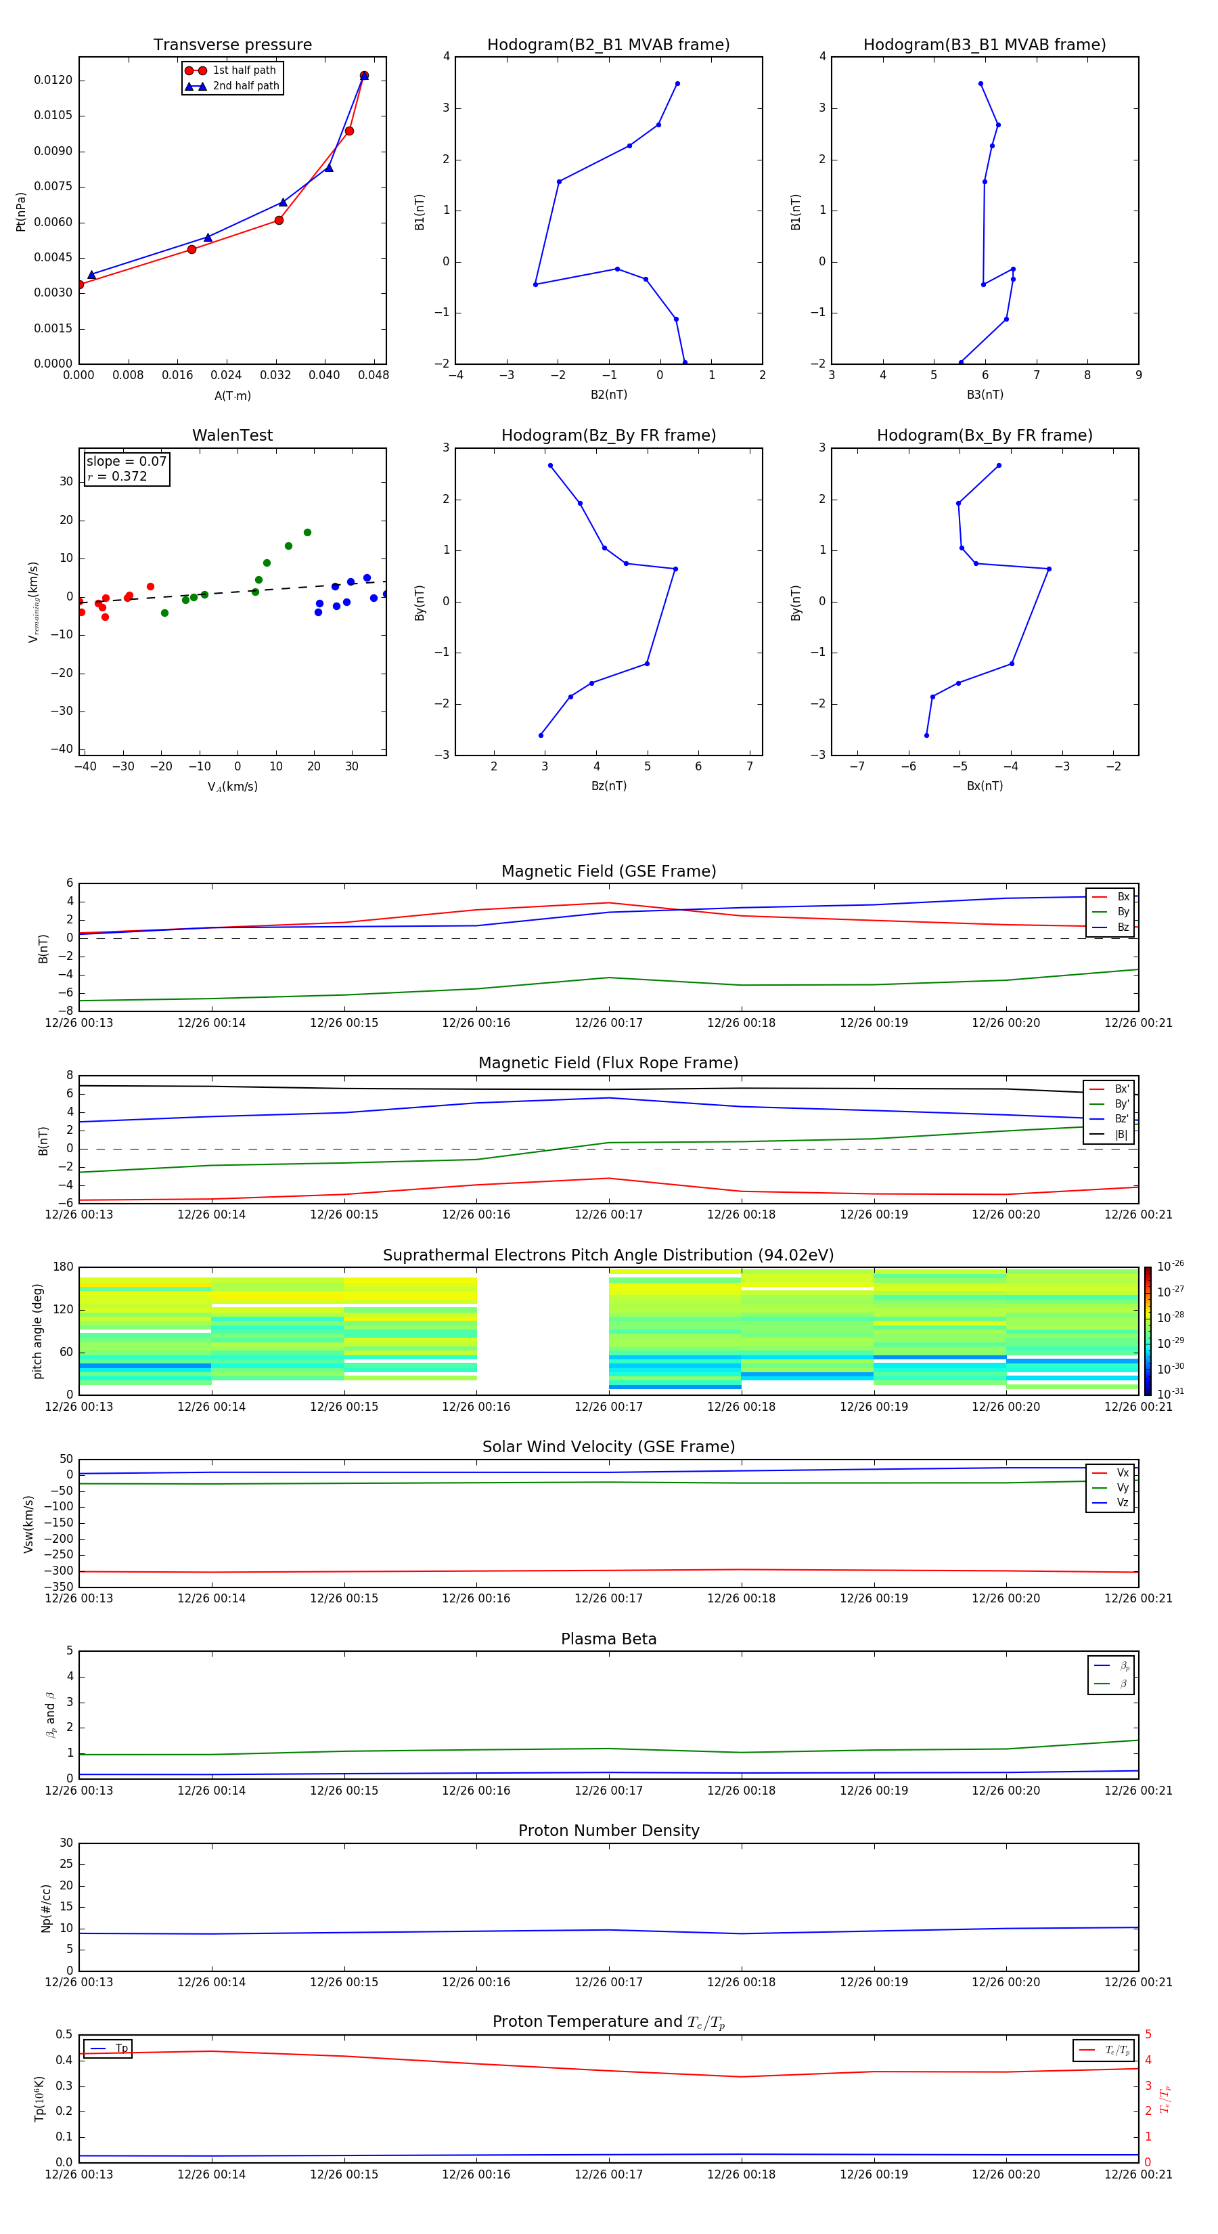The height and width of the screenshot is (2234, 1218).
Task: Click the Tp legend box in the temperature plot
Action: coord(108,2049)
